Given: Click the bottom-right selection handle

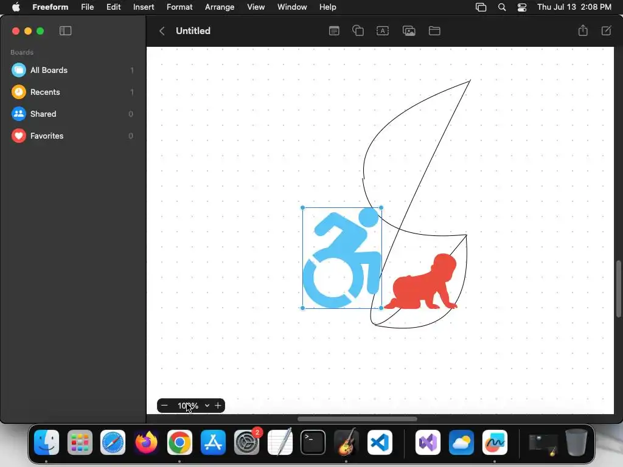Looking at the screenshot, I should click(x=381, y=308).
